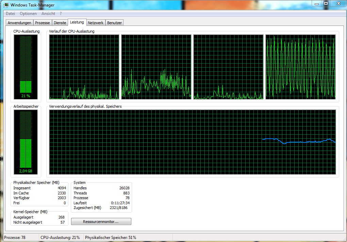Click the second CPU core history graph

click(156, 67)
